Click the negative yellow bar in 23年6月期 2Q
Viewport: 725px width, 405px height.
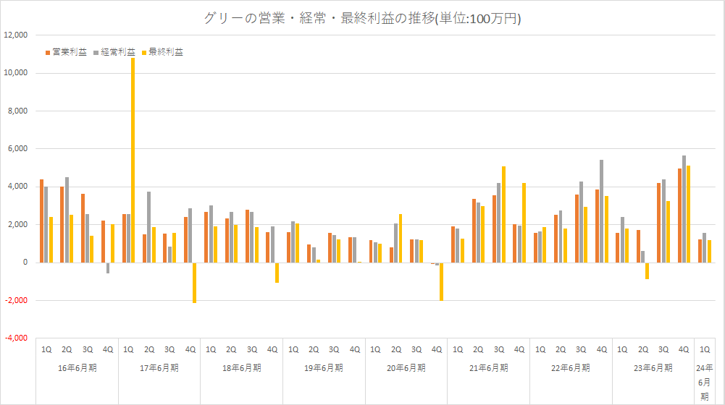(x=647, y=270)
